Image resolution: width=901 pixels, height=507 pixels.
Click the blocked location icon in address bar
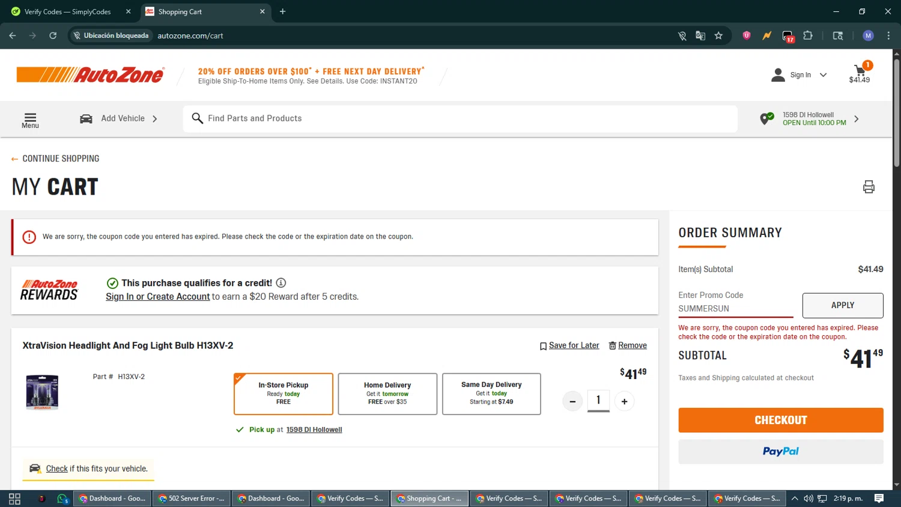tap(682, 36)
